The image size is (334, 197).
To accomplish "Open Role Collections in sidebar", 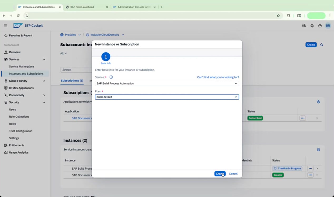I will pos(19,117).
